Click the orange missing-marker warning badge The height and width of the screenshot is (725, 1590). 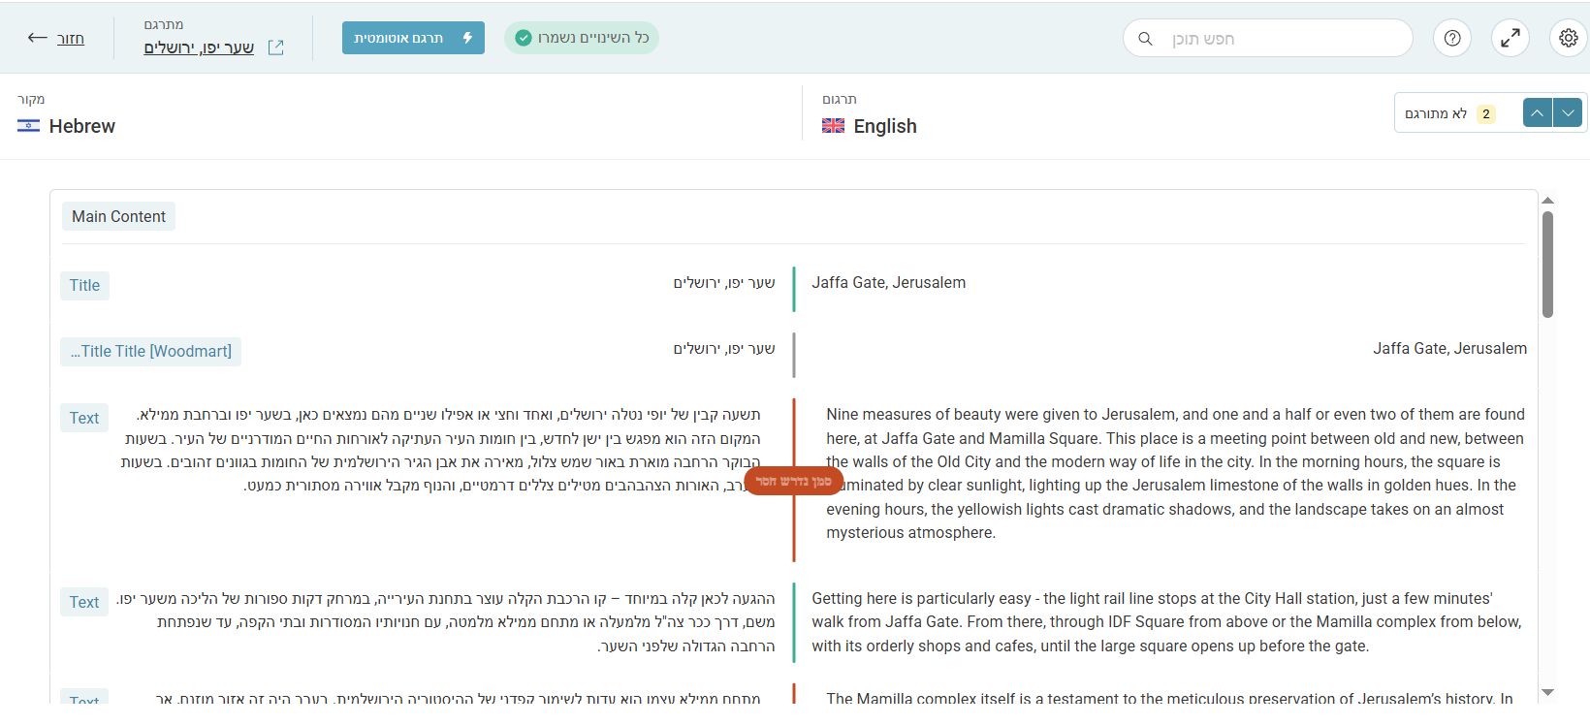pyautogui.click(x=793, y=481)
